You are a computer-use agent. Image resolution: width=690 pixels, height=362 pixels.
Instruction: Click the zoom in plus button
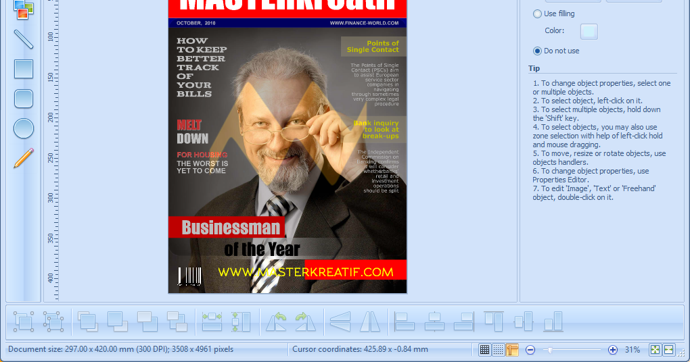tap(613, 350)
